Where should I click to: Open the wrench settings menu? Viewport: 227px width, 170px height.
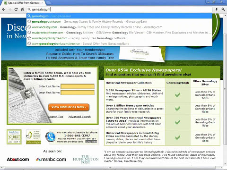click(223, 9)
